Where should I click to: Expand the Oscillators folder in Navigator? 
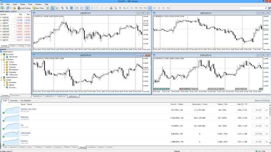4,65
